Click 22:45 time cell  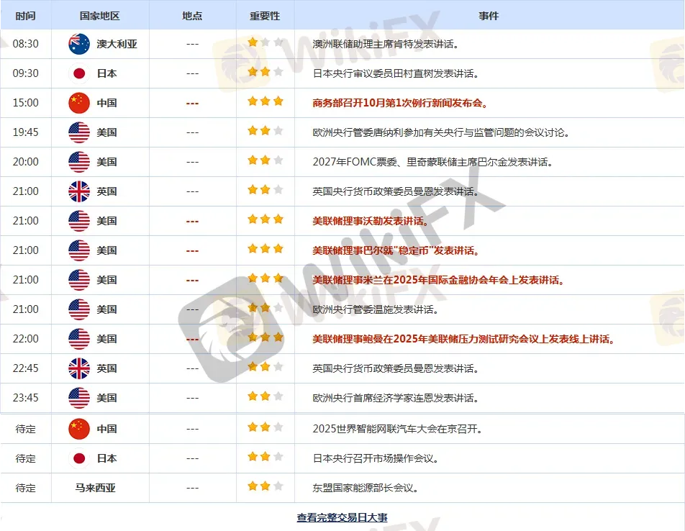[26, 368]
